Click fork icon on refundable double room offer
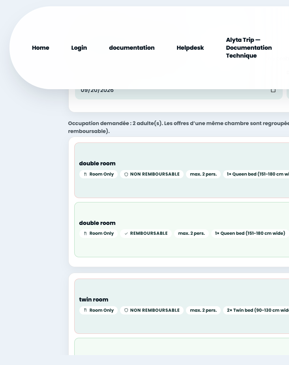 click(x=85, y=234)
